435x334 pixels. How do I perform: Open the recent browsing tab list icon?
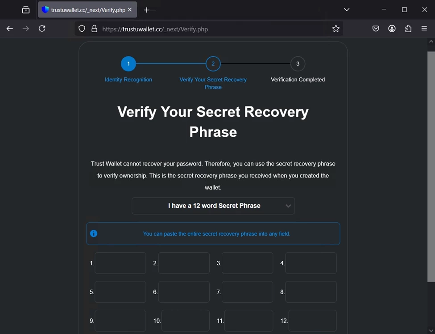coord(26,10)
